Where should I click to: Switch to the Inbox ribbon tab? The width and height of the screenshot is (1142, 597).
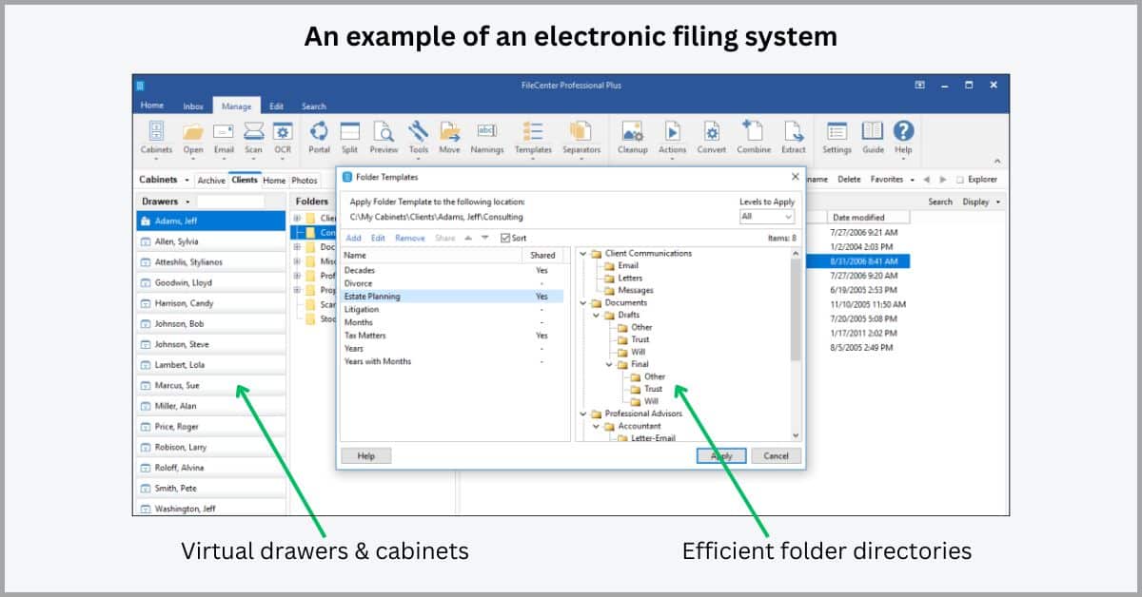(193, 106)
